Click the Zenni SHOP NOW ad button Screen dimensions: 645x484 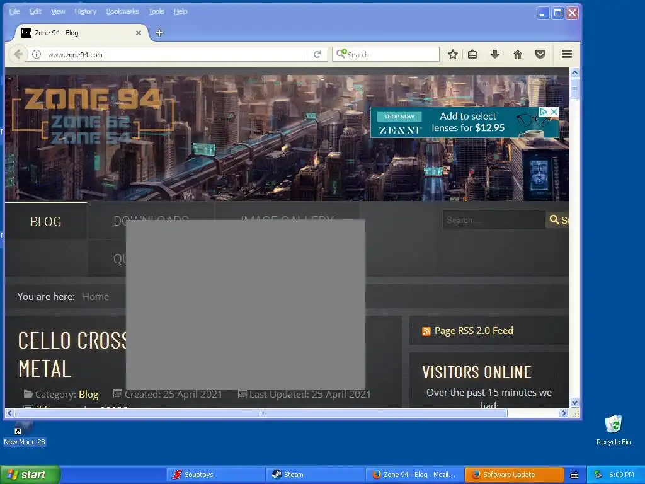pos(399,117)
